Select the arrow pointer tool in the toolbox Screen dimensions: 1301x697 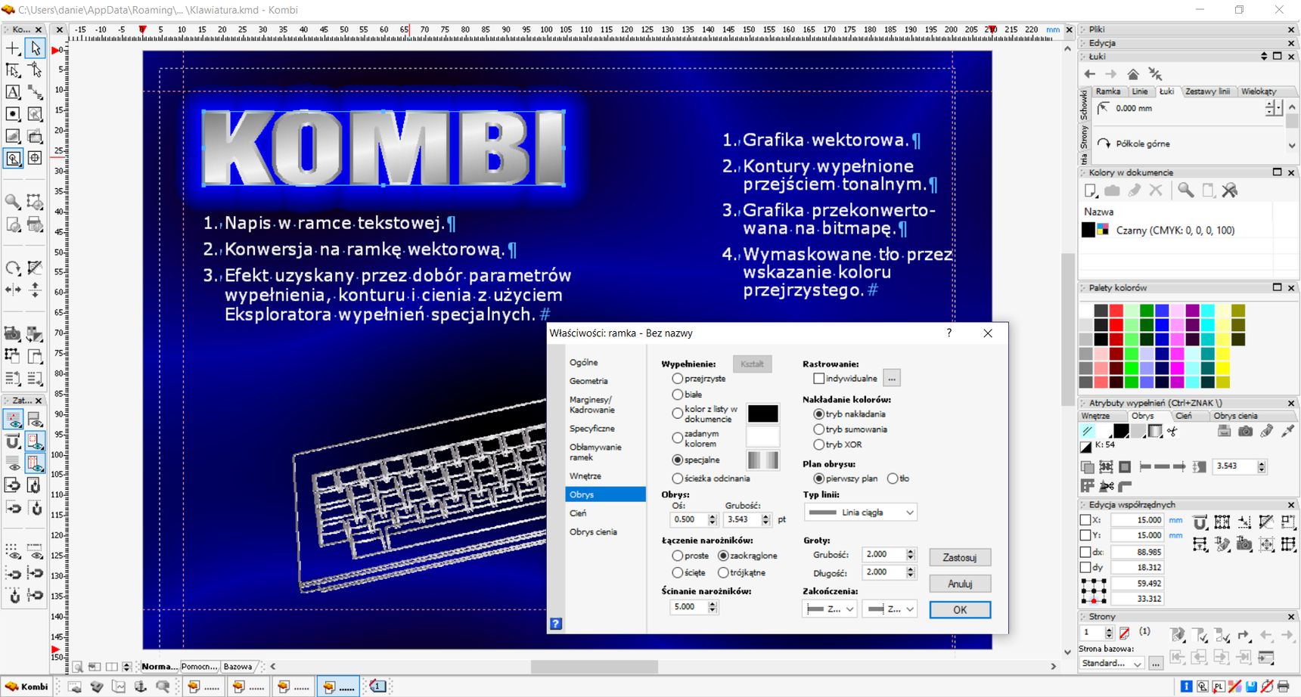(x=35, y=48)
